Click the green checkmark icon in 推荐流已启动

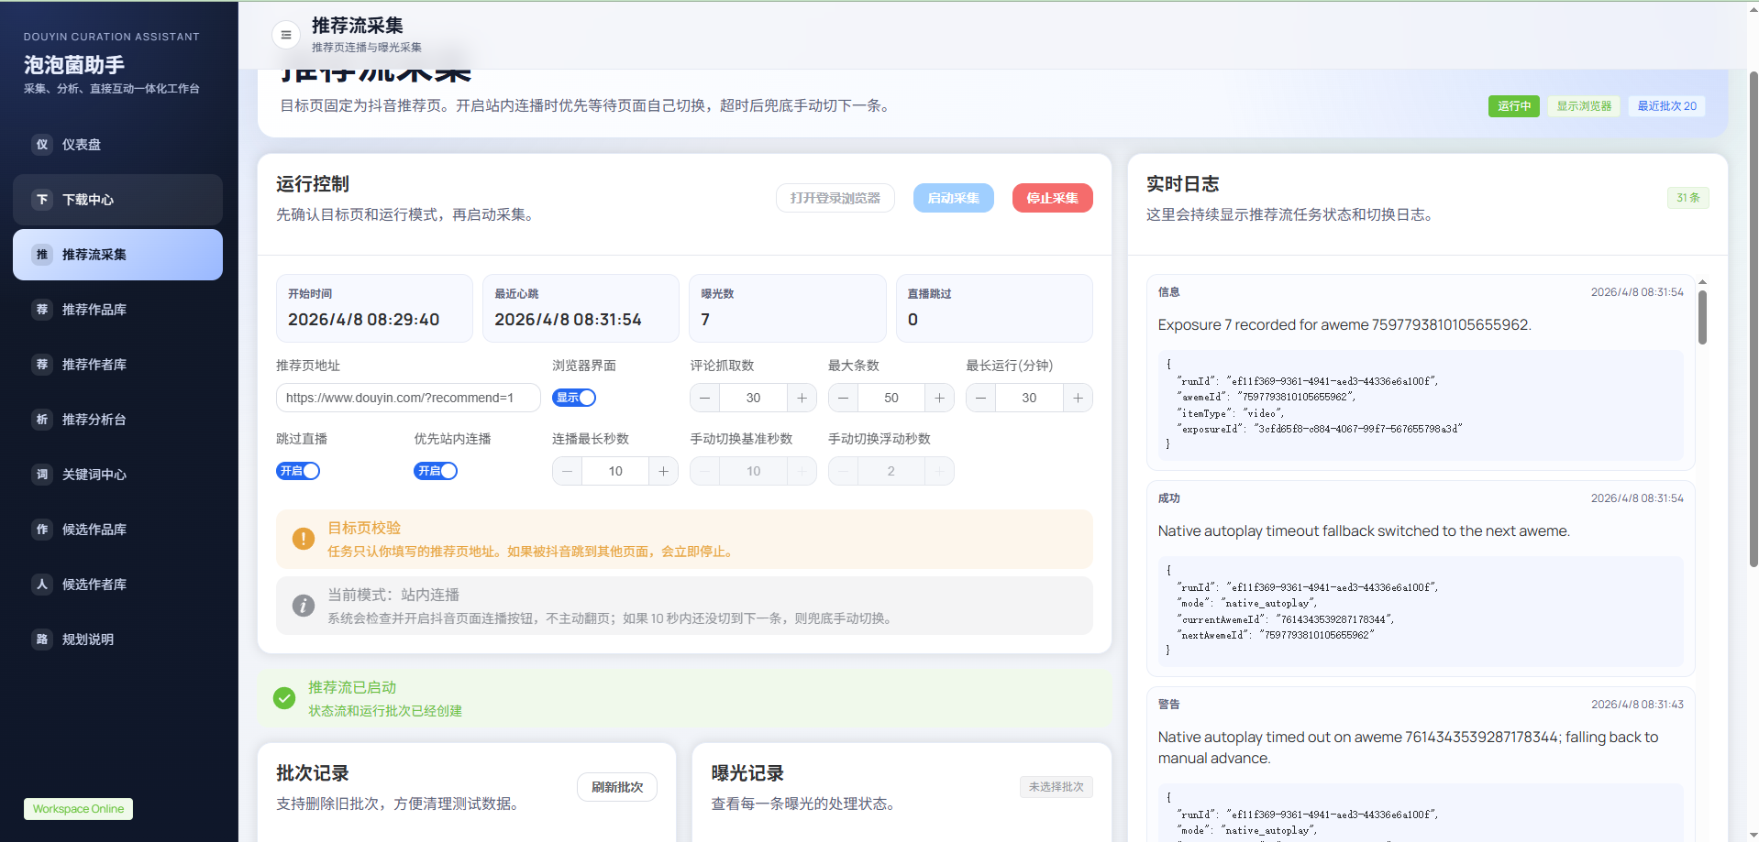(x=284, y=698)
